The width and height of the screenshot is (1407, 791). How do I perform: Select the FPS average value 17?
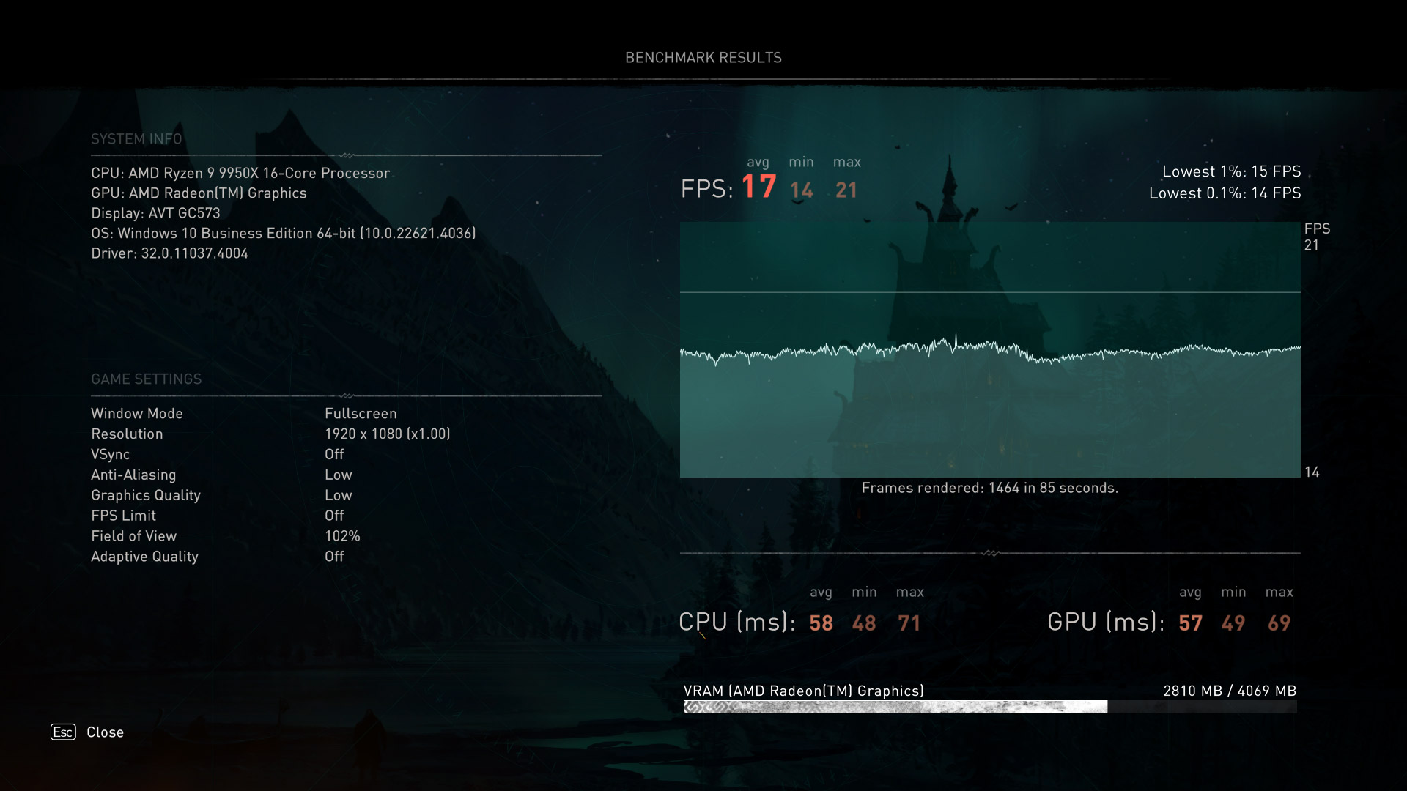pyautogui.click(x=758, y=187)
